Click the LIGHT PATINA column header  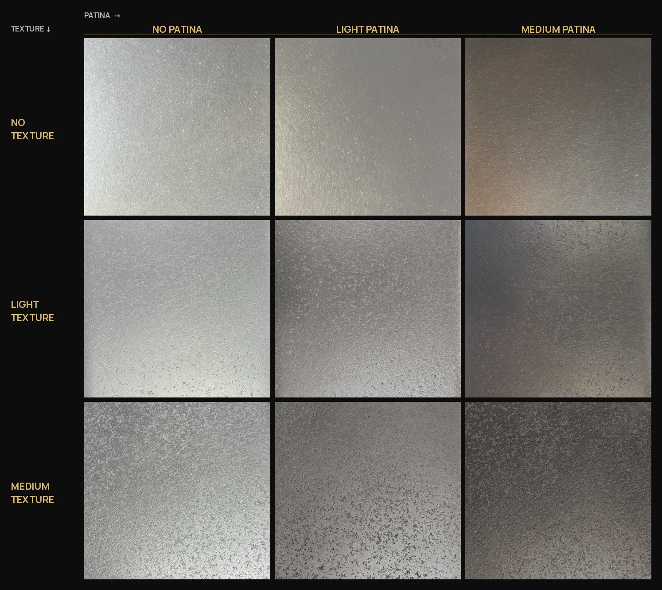point(368,29)
